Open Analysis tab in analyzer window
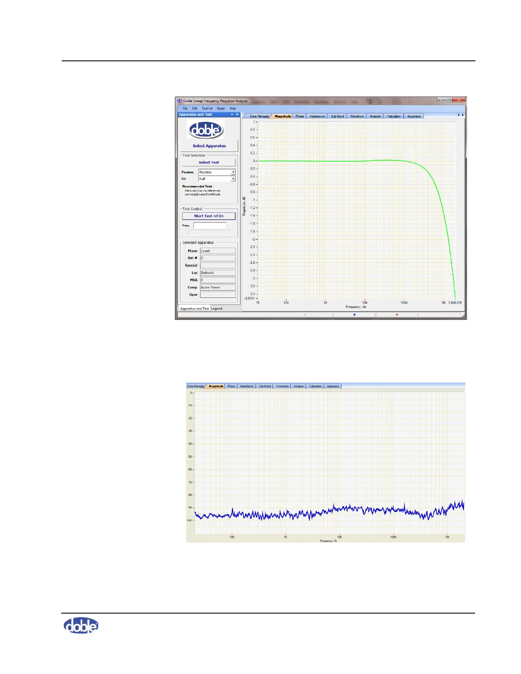The image size is (521, 674). 375,116
